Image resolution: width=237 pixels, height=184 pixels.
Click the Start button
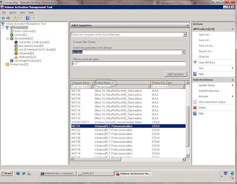(6, 173)
